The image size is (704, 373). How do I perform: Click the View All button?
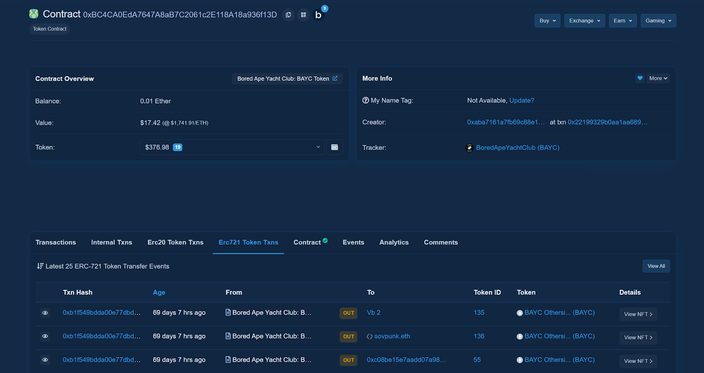pos(656,266)
